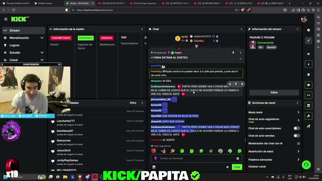
Task: Open the shop icon below chat input
Action: click(x=154, y=167)
